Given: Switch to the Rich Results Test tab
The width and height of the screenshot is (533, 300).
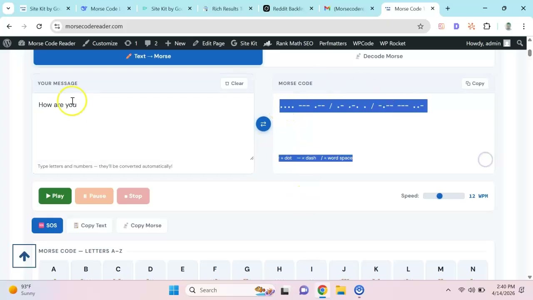Looking at the screenshot, I should pyautogui.click(x=227, y=8).
